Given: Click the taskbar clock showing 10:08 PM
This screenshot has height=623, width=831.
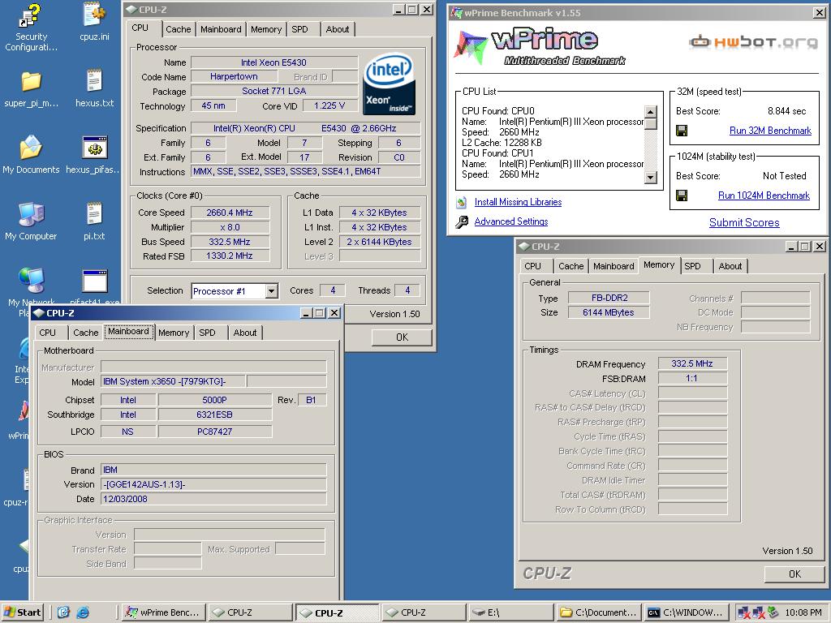Looking at the screenshot, I should 803,612.
